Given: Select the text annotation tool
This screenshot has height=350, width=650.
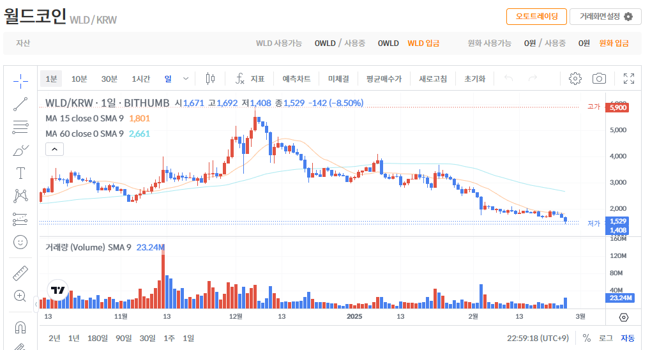Looking at the screenshot, I should pos(20,173).
